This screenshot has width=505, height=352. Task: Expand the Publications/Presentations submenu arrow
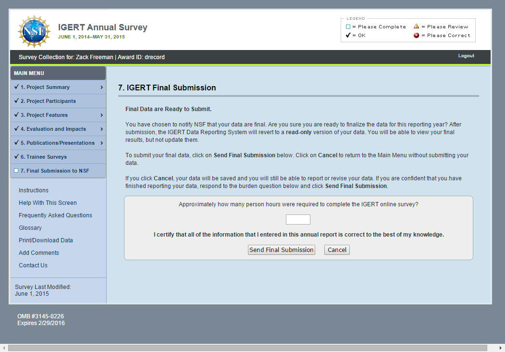coord(101,143)
